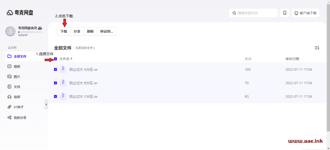Collapse the sidebar with the arrow handle
The width and height of the screenshot is (330, 150).
click(x=46, y=104)
